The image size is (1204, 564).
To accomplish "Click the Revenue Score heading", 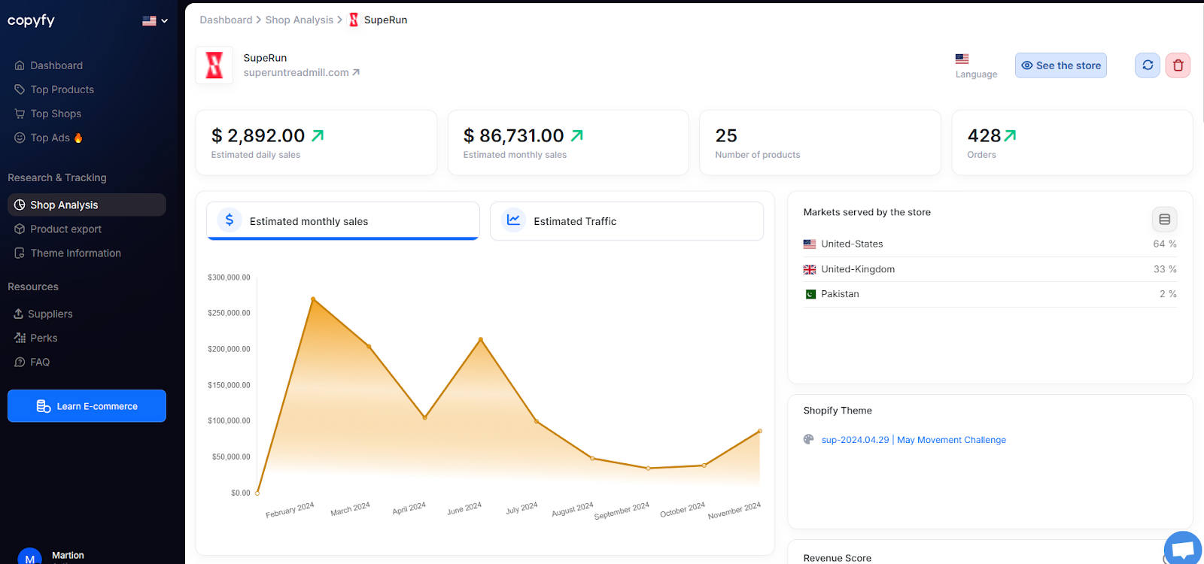I will point(837,558).
